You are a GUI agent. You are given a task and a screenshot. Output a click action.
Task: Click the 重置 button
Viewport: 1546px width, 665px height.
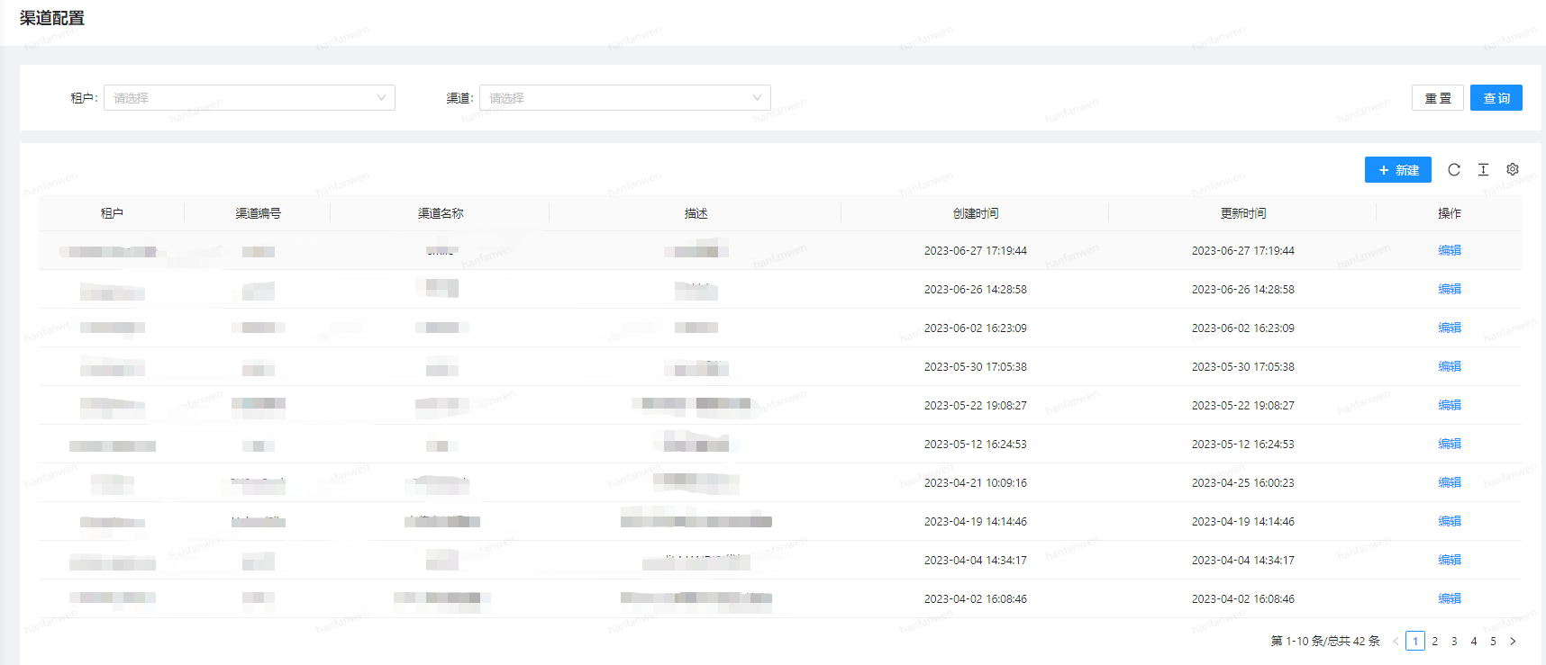click(1438, 98)
